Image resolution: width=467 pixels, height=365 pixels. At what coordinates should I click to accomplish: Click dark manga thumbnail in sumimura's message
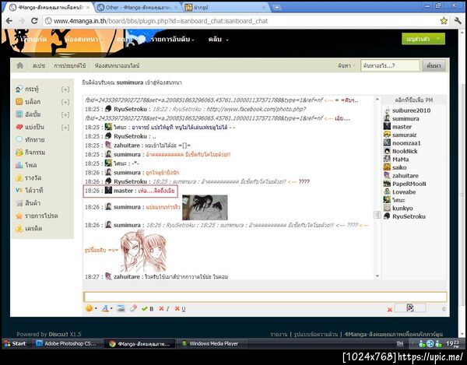(205, 208)
